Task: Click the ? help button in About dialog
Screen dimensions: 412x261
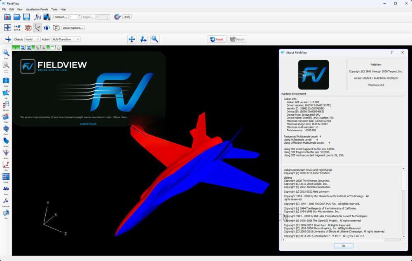Action: pyautogui.click(x=391, y=53)
